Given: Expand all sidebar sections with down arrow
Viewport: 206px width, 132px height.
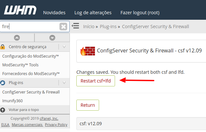Looking at the screenshot, I should 52,38.
